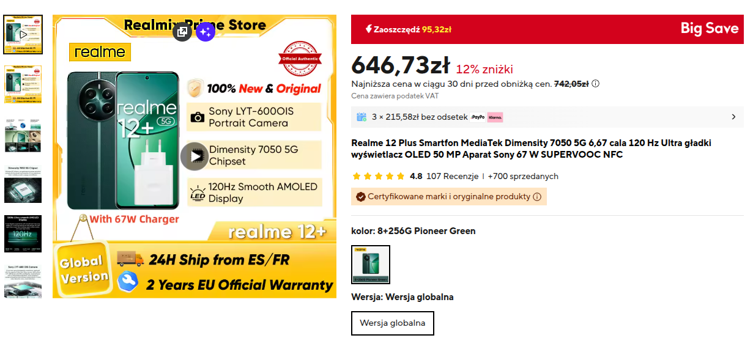View the 120Hz AMOLED display thumbnail
This screenshot has height=349, width=753.
[23, 233]
